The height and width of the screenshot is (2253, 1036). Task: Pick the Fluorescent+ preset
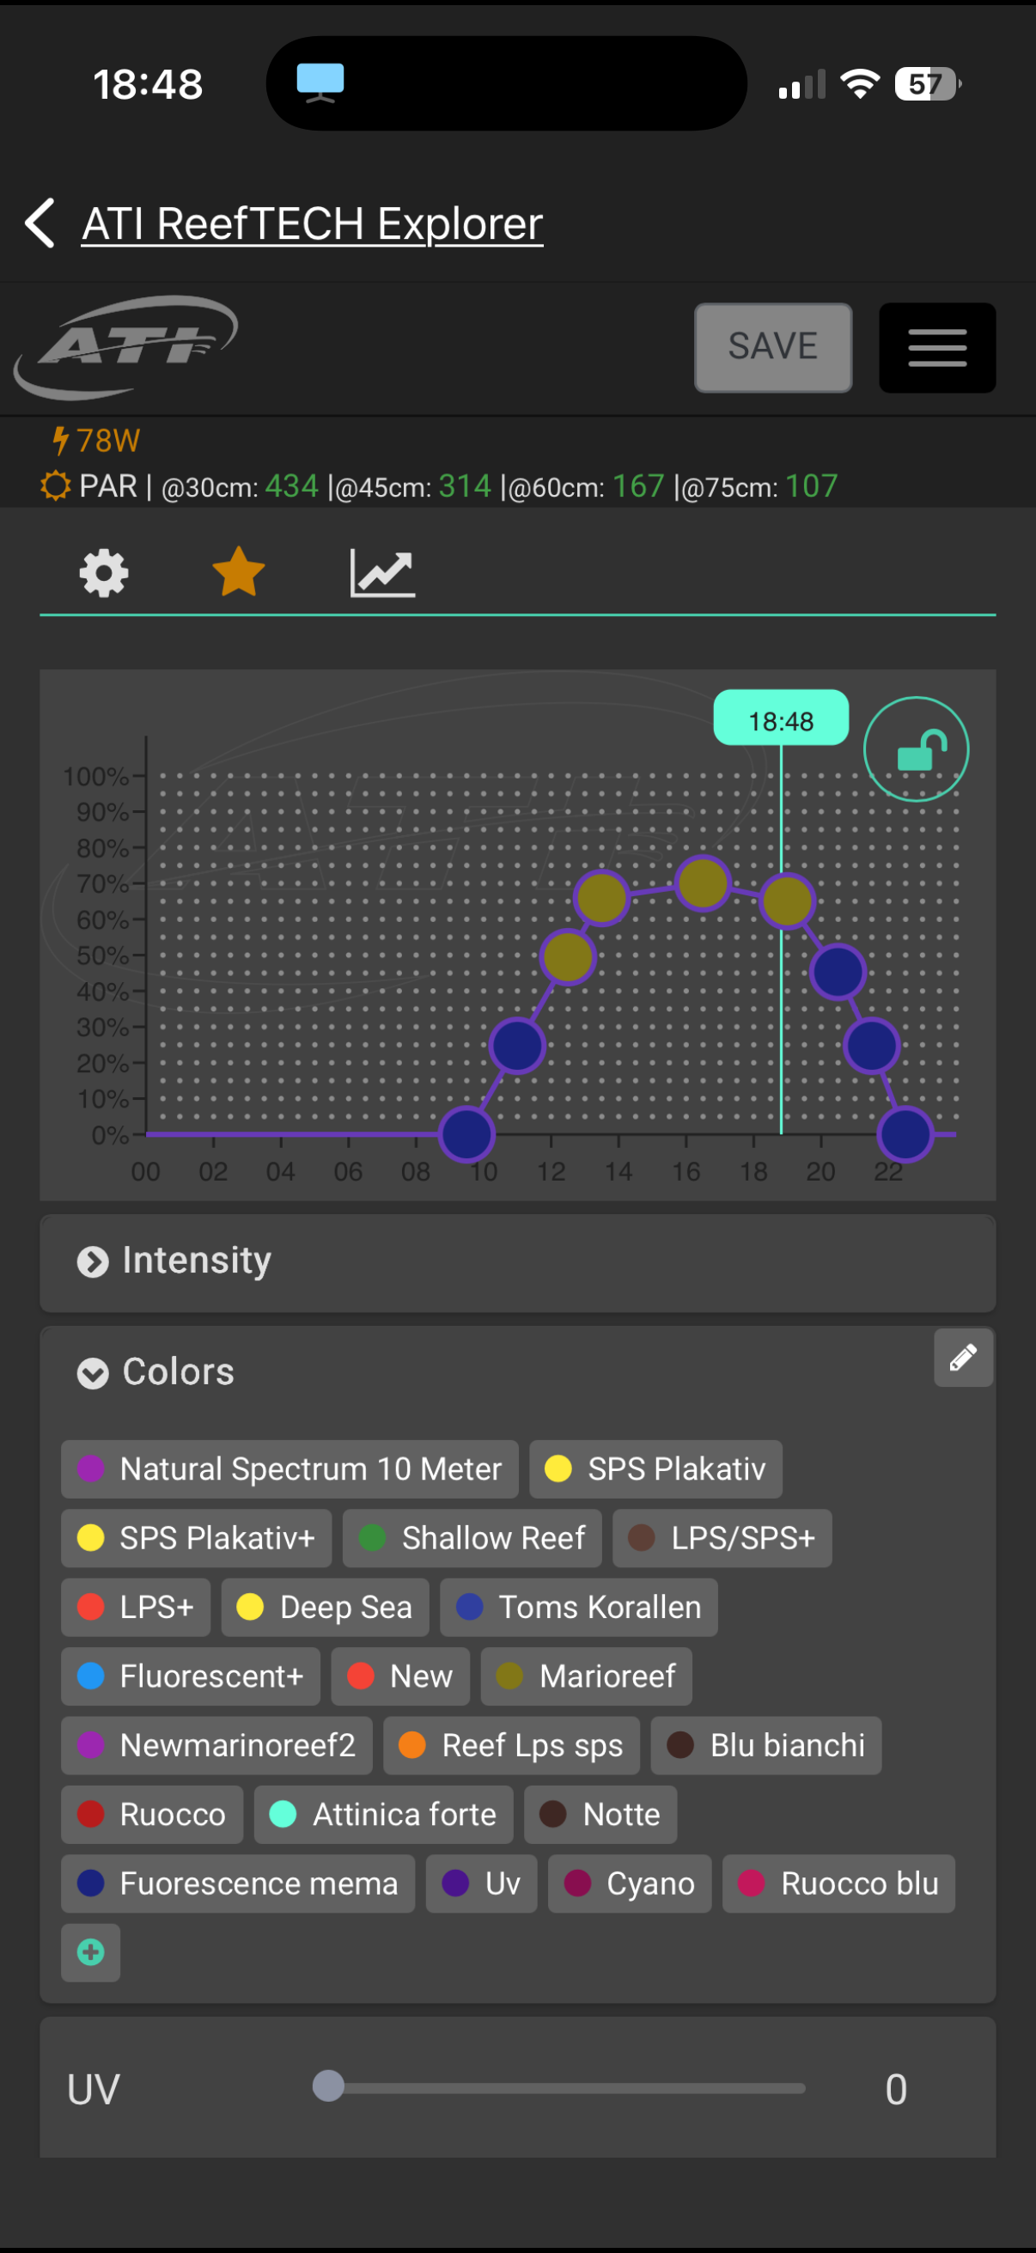click(191, 1676)
